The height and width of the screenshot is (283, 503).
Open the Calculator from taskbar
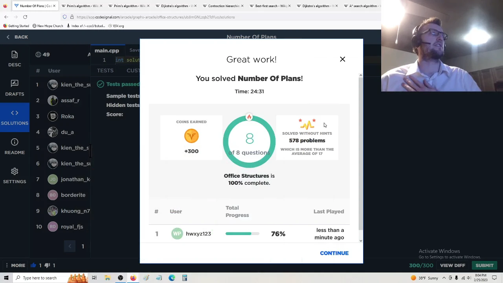click(x=185, y=278)
